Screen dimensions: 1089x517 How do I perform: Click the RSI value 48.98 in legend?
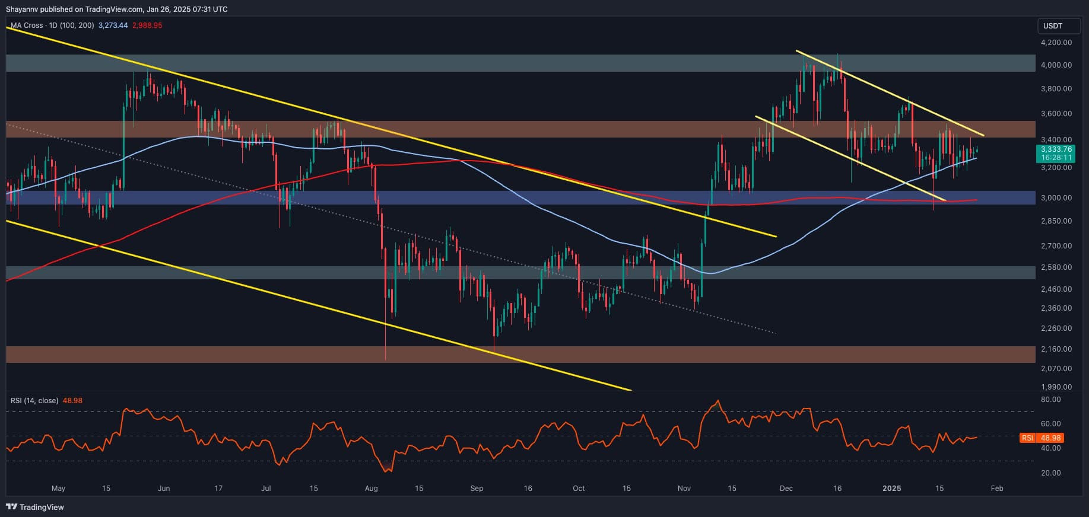(72, 401)
